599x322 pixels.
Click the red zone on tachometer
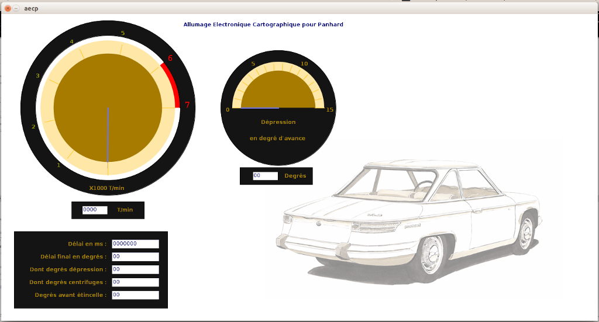(x=173, y=85)
